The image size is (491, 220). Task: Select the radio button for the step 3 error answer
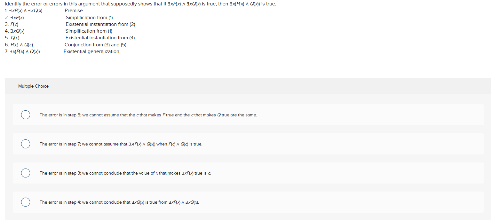click(26, 173)
